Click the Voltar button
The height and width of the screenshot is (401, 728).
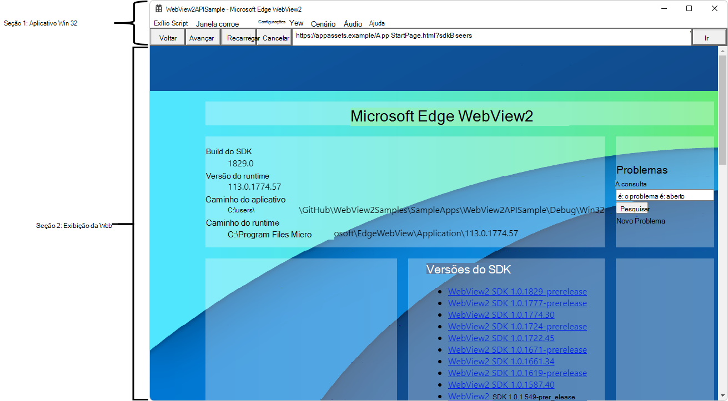[x=168, y=38]
